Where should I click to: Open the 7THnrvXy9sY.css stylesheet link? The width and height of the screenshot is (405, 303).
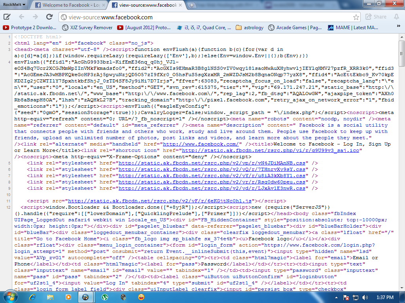click(x=212, y=169)
